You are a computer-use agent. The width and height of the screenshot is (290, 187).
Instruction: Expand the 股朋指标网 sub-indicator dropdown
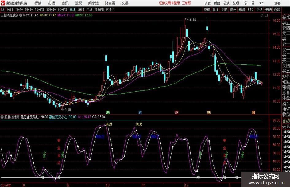pos(2,117)
